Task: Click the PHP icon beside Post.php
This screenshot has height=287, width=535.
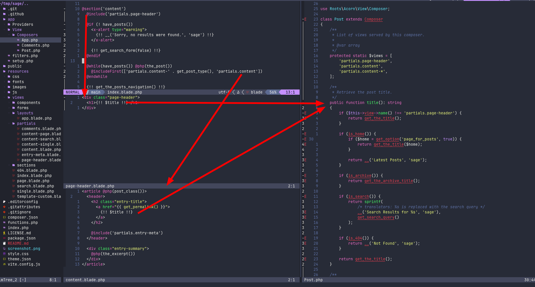Action: click(18, 51)
